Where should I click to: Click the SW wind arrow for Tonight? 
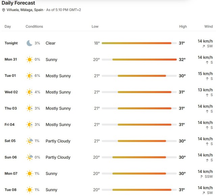pos(204,46)
